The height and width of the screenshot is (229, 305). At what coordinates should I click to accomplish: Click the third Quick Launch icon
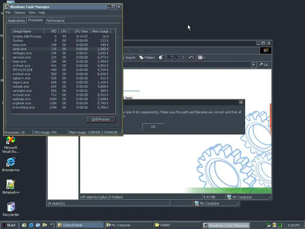[38, 225]
